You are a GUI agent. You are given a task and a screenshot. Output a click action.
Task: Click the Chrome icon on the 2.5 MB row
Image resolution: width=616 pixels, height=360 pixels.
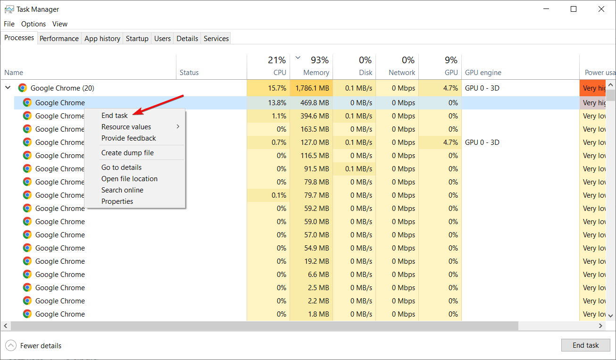pyautogui.click(x=27, y=287)
